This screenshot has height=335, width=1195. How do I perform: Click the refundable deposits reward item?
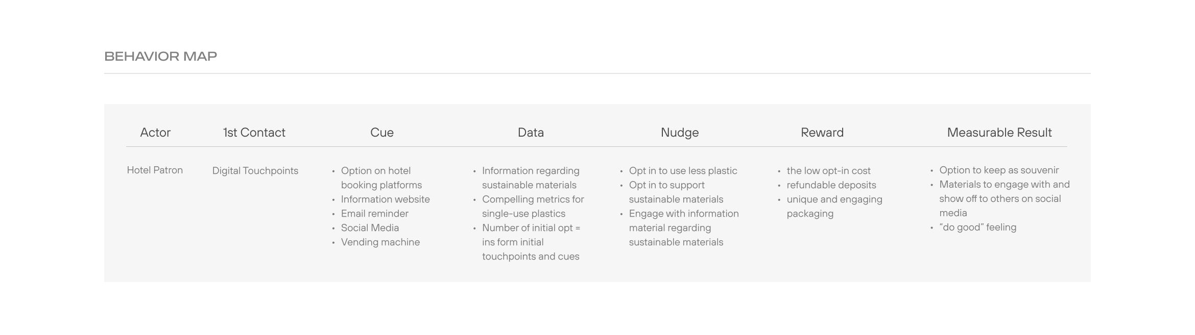tap(831, 185)
